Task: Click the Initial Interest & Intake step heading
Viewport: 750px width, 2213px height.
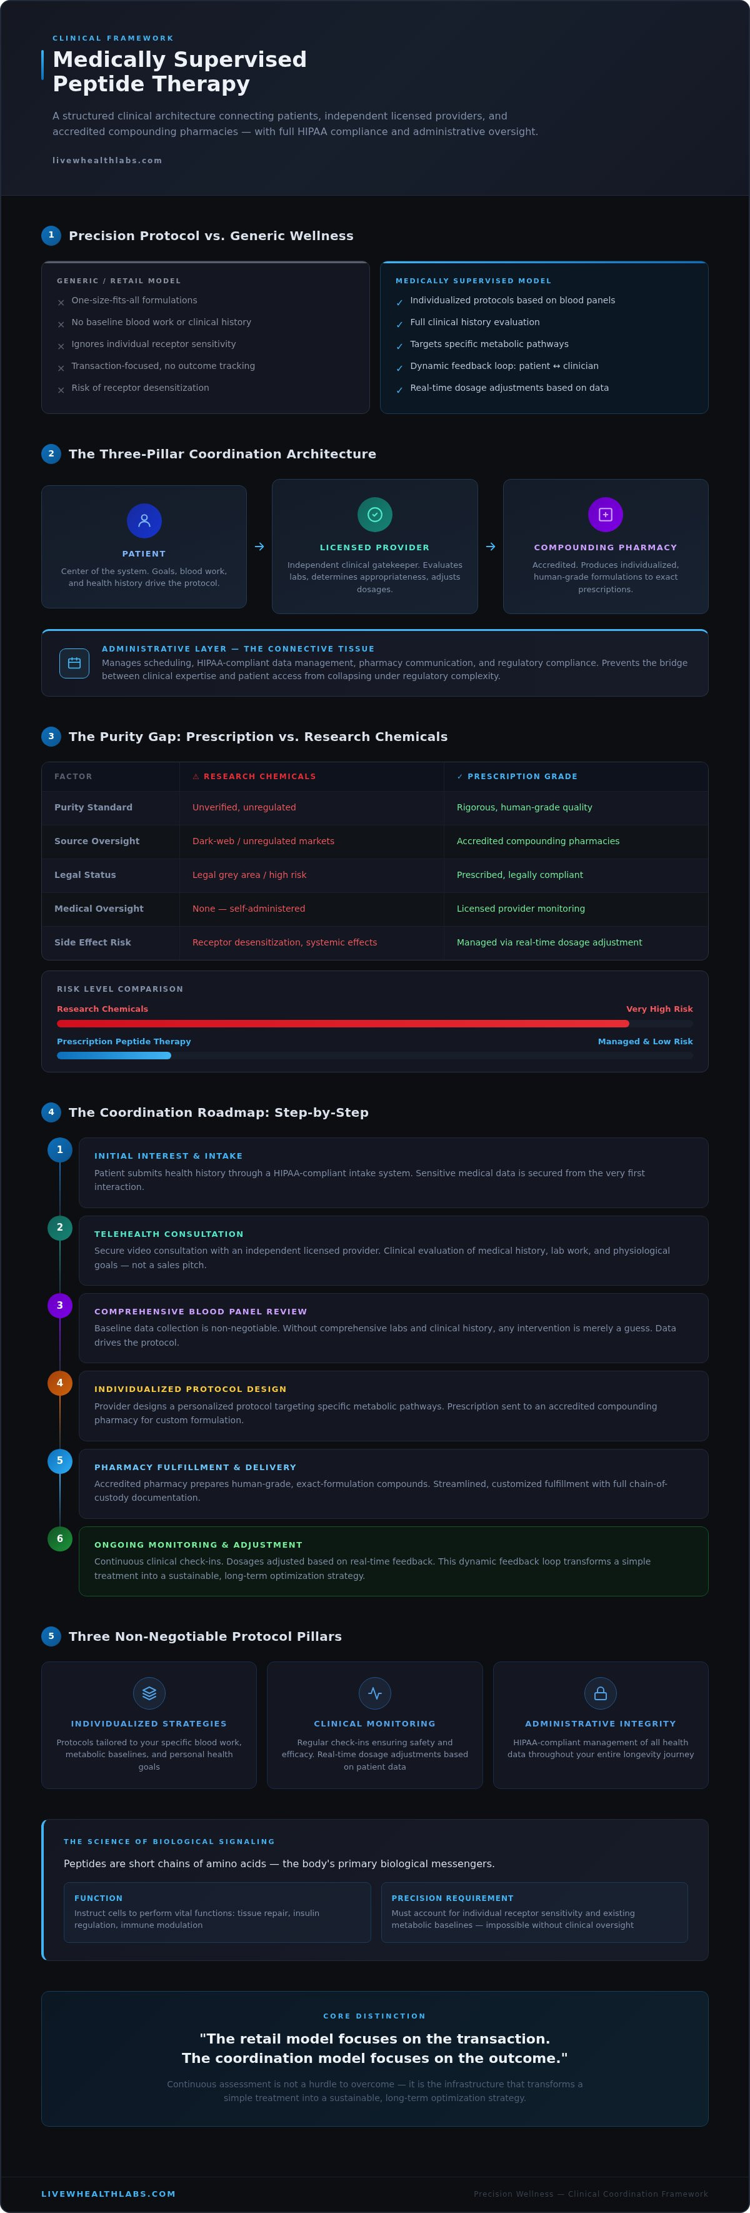Action: (168, 1156)
